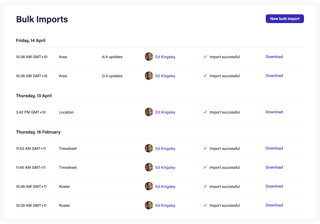Download the 11:53 AM Timesheet import
320x224 pixels.
(274, 148)
